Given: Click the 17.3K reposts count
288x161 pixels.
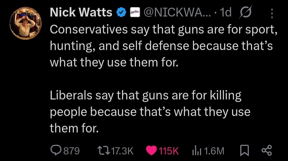Looking at the screenshot, I should pos(122,151).
